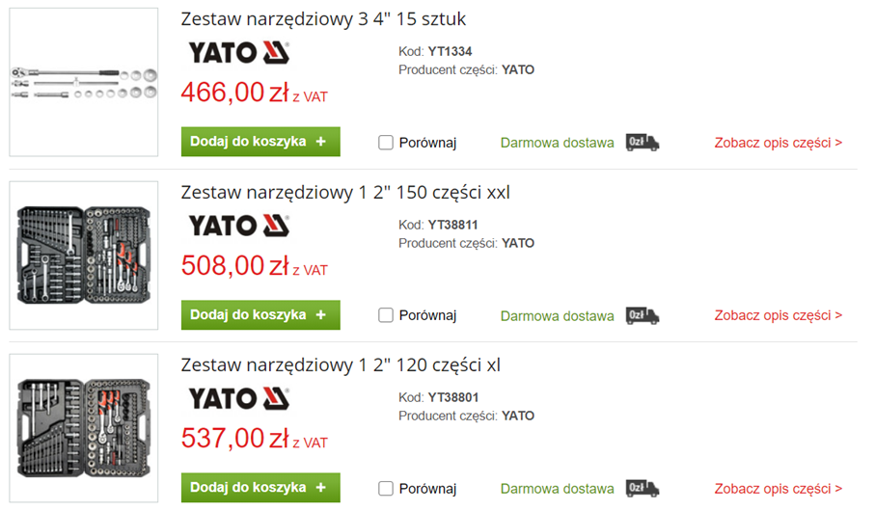
Task: Click the free delivery truck icon for YT1334
Action: tap(643, 143)
